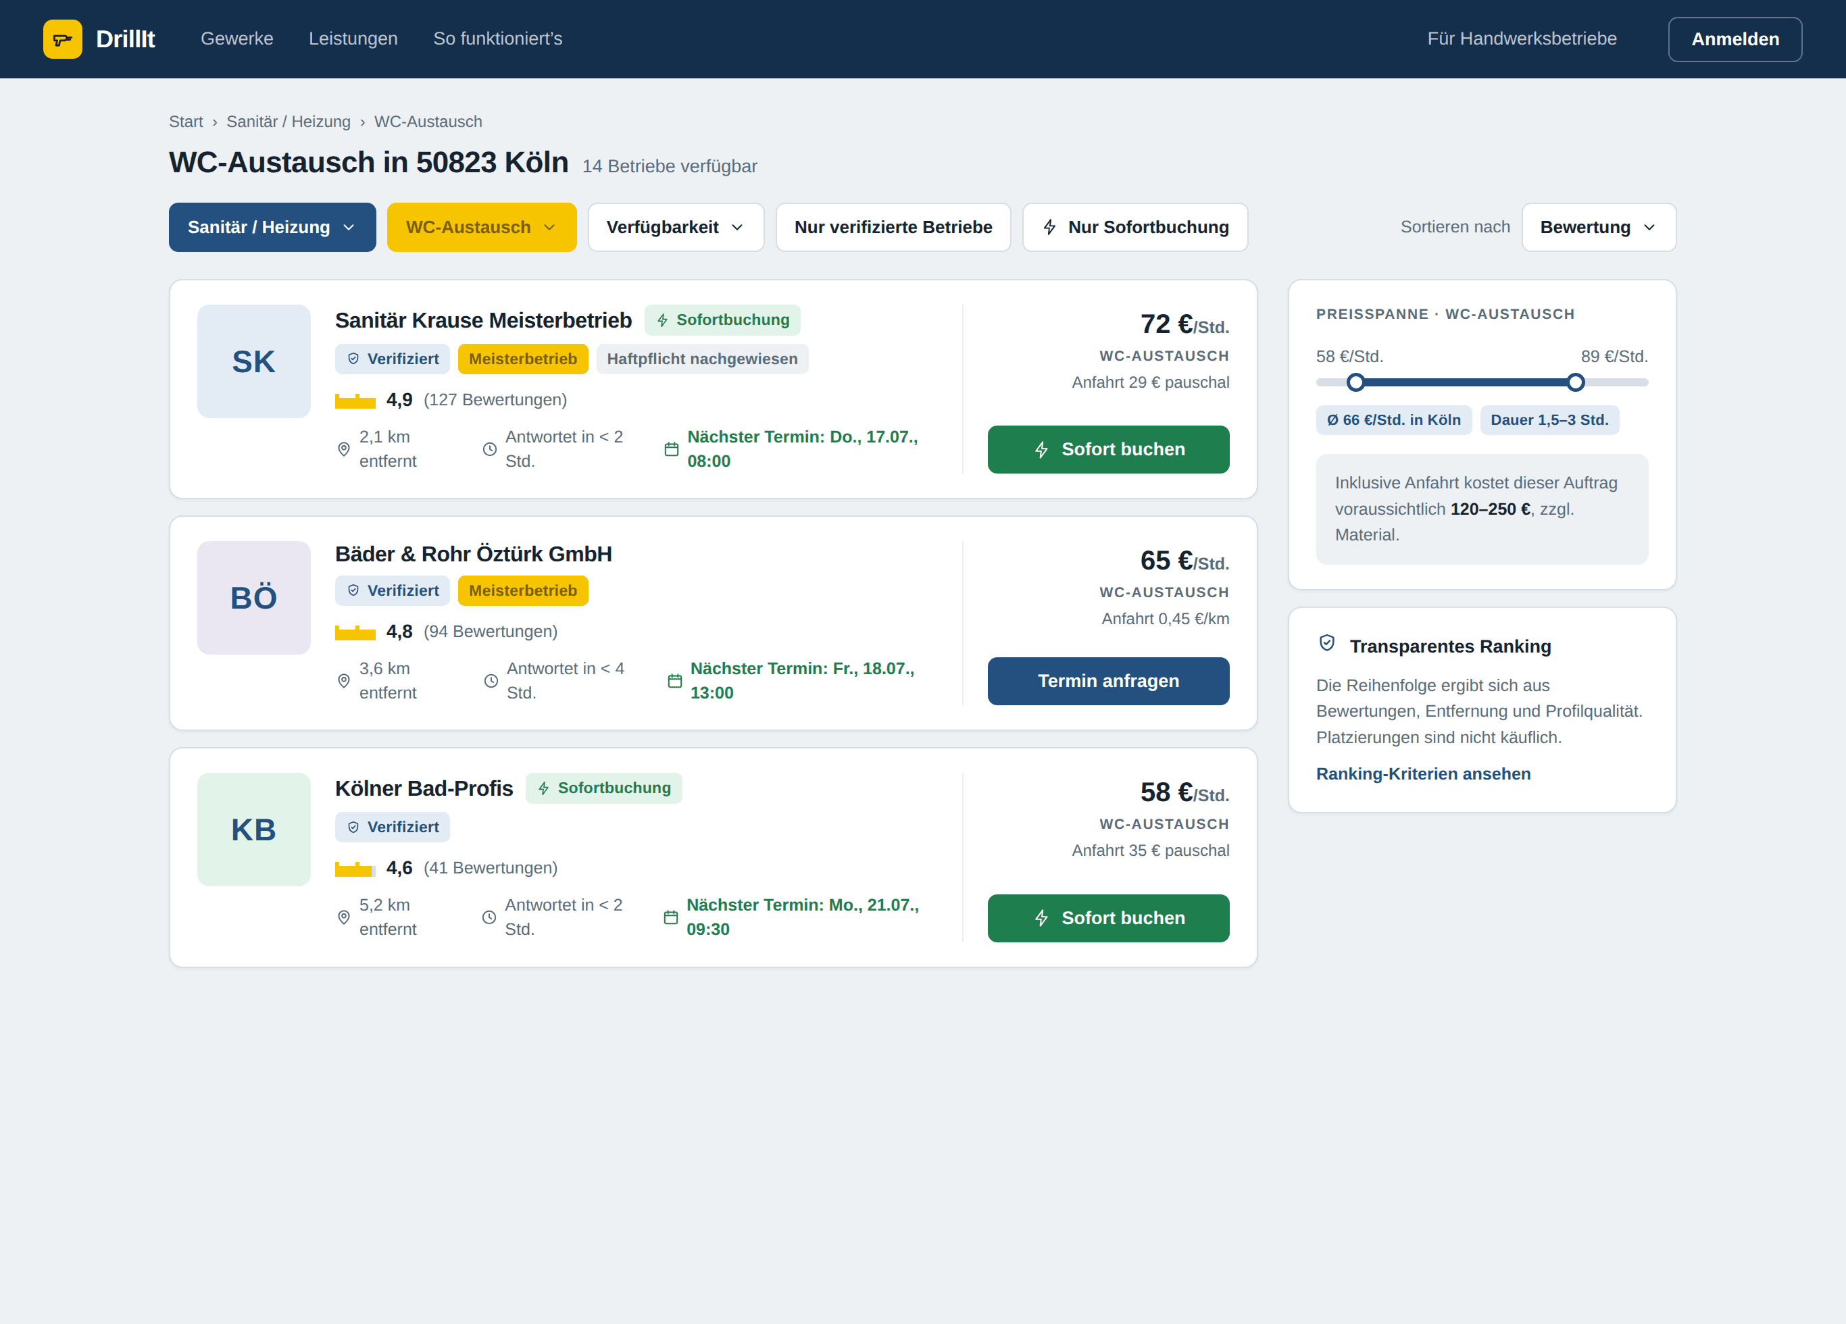This screenshot has width=1846, height=1324.
Task: Click the DrillIt drill logo icon
Action: (x=63, y=39)
